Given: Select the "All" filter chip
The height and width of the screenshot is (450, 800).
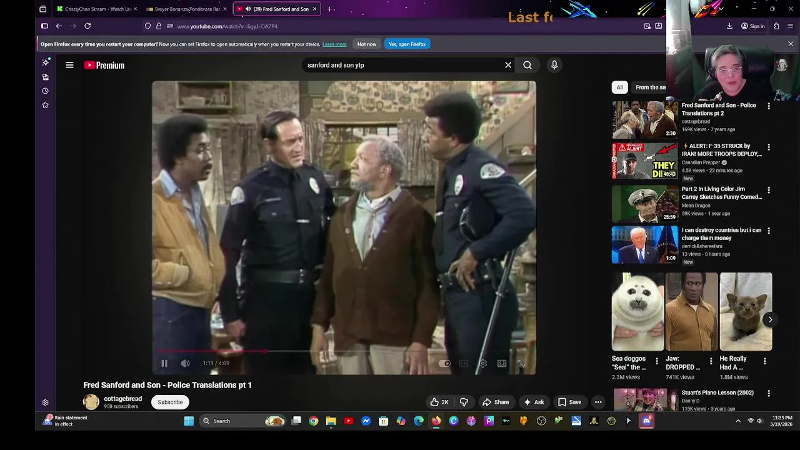Looking at the screenshot, I should click(x=619, y=87).
